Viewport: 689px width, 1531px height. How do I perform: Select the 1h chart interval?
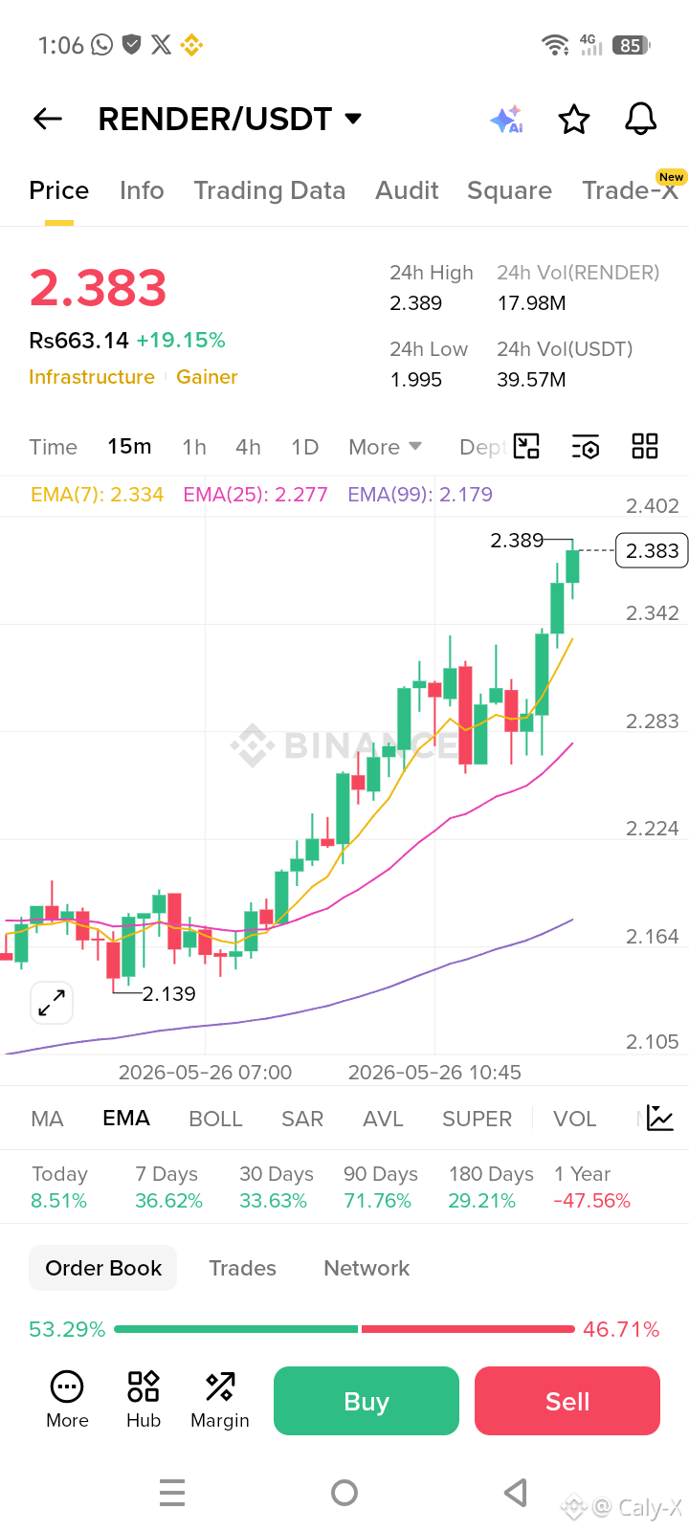[194, 447]
